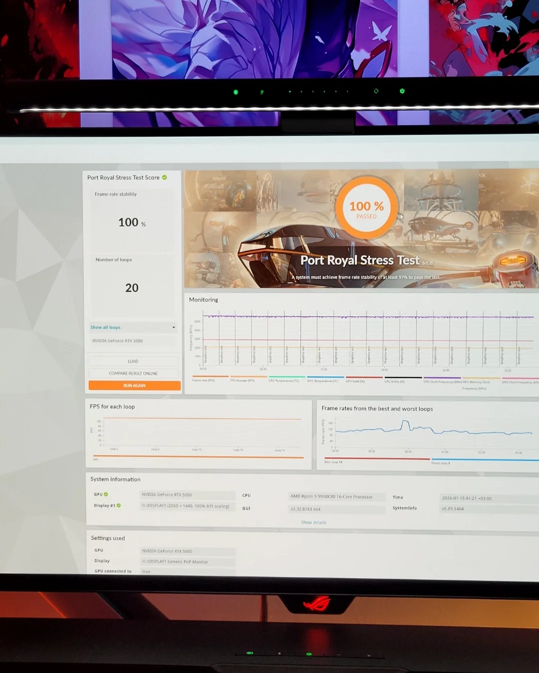The height and width of the screenshot is (673, 539).
Task: Click the orange line in FPS for each loop chart
Action: tap(202, 419)
